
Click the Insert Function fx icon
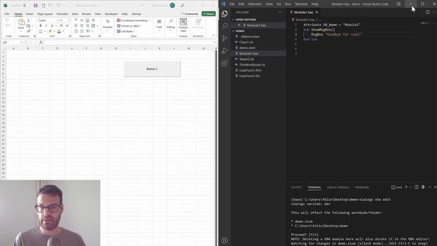[41, 42]
